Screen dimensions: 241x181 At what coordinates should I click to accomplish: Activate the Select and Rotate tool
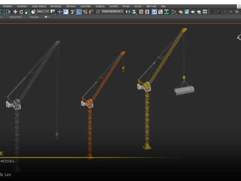(x=21, y=12)
